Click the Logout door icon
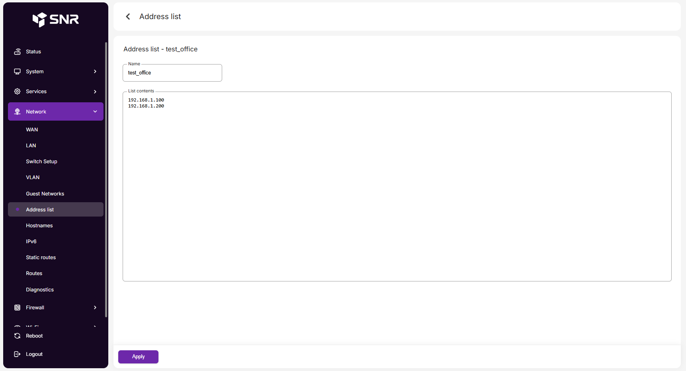Screen dimensions: 686x371 18,354
